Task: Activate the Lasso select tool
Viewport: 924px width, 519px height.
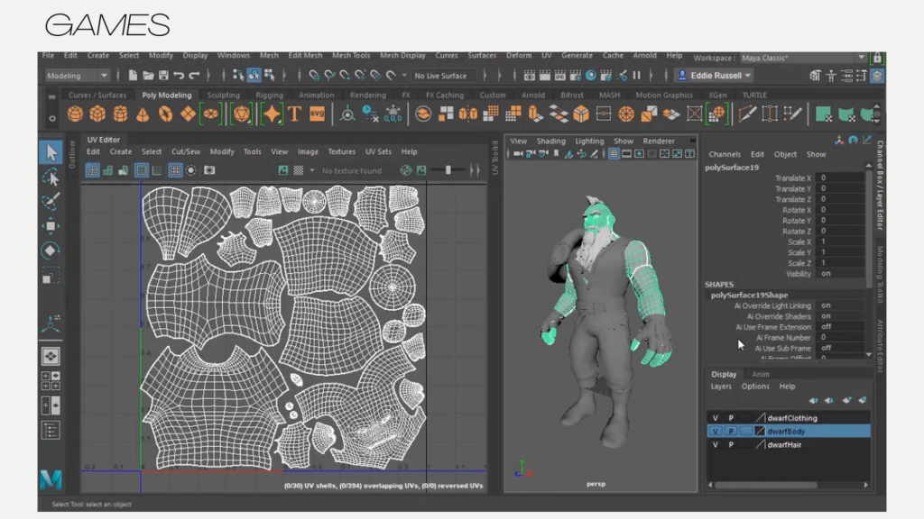Action: 51,178
